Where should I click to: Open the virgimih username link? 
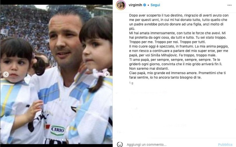pos(135,5)
